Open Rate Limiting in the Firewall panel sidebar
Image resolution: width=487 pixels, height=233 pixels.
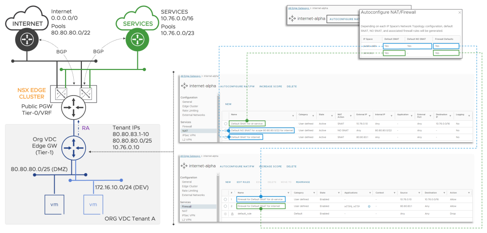[190, 190]
